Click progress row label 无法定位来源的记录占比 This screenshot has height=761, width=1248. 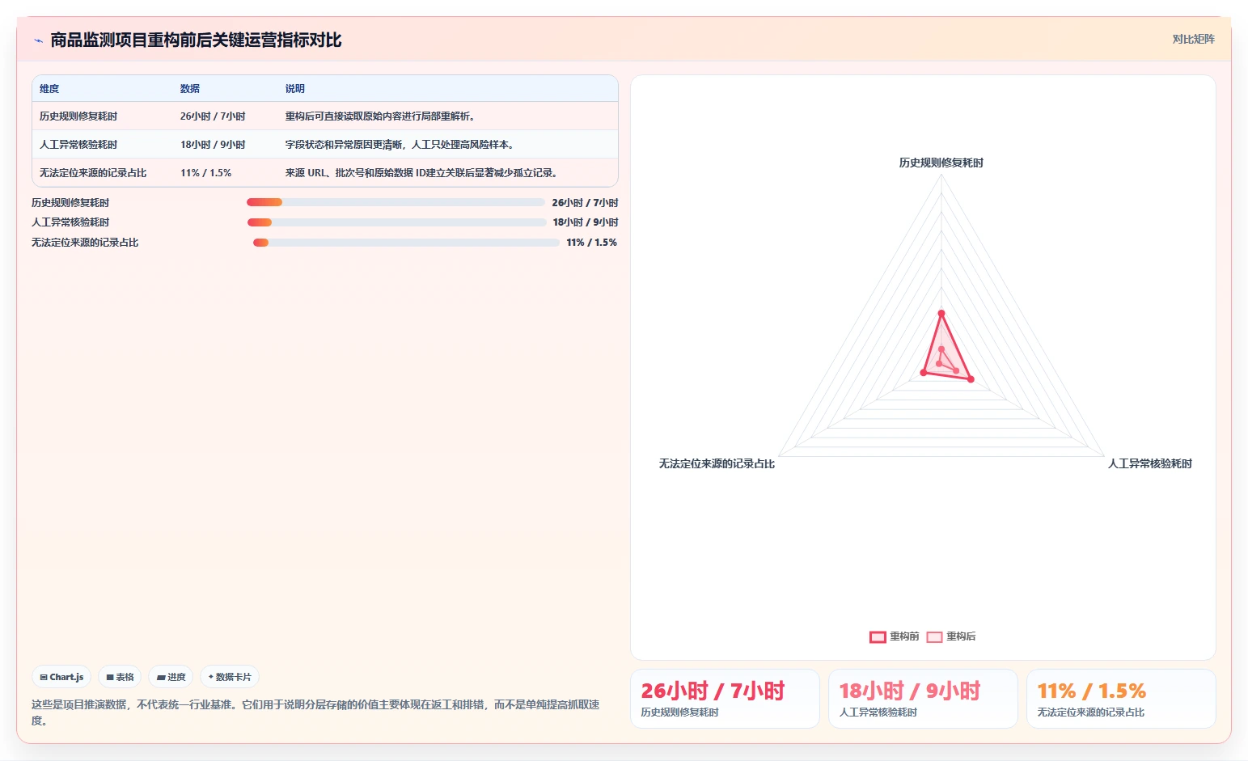point(85,243)
